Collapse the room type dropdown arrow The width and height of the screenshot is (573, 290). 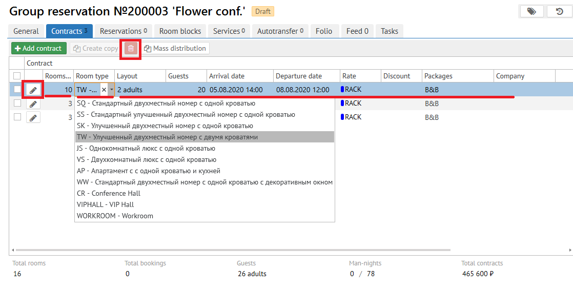111,90
